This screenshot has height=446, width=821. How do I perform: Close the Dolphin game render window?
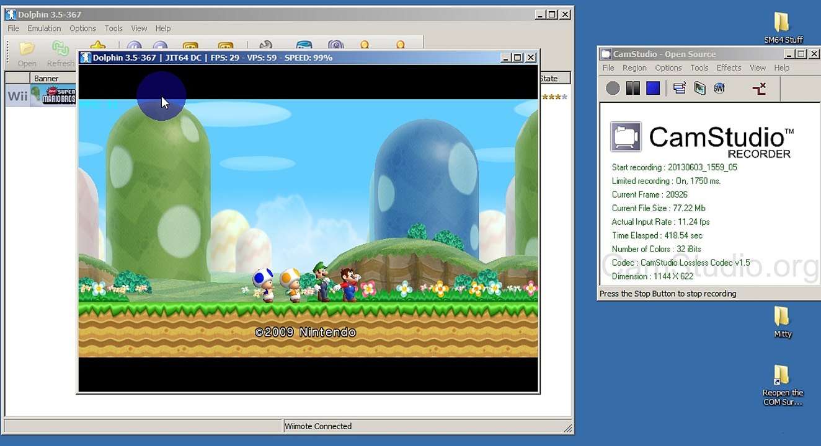[x=531, y=58]
